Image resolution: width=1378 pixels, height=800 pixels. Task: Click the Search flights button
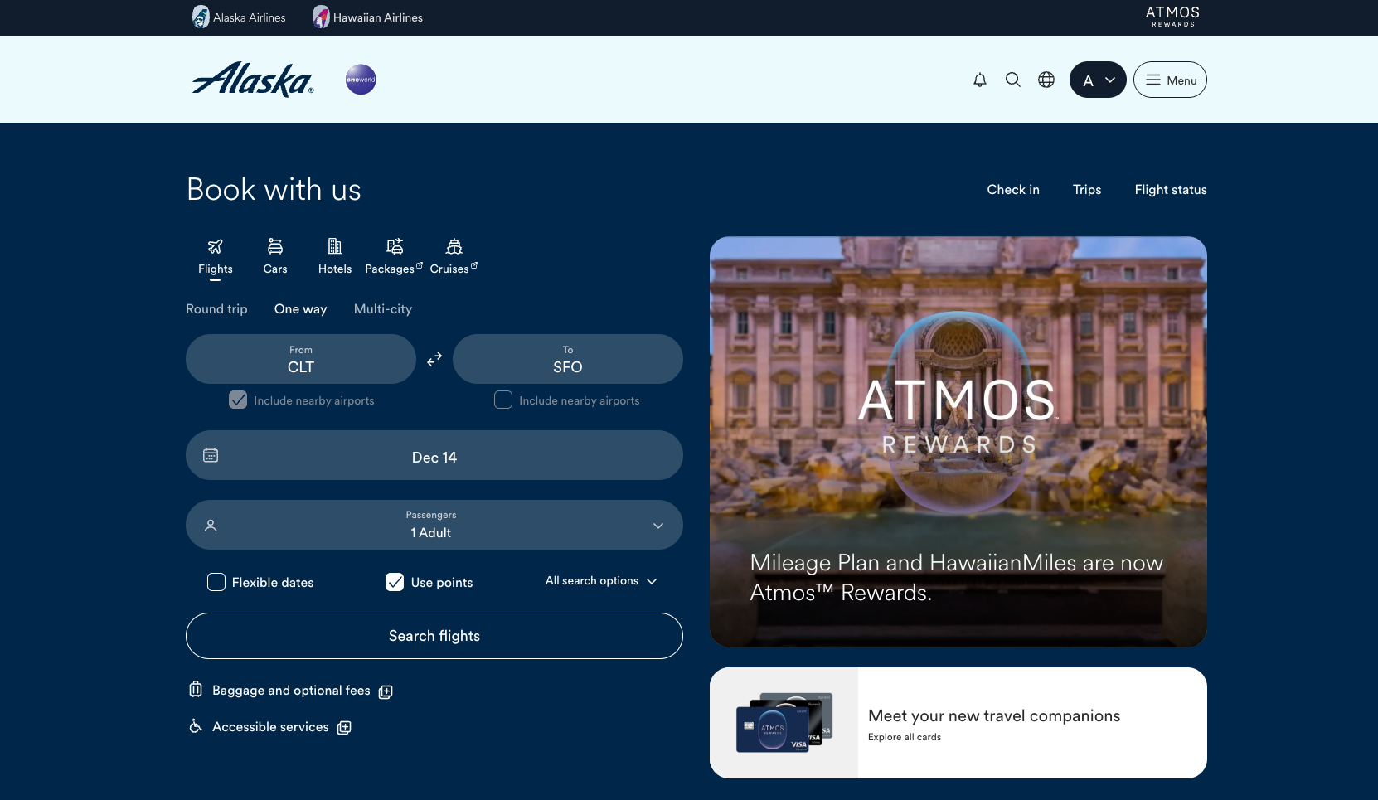click(x=434, y=636)
